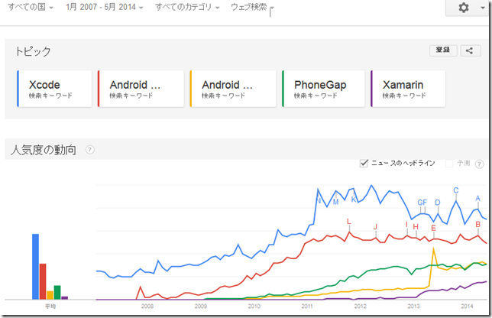Screen dimensions: 492x318
Task: Select the Xcode topic card
Action: click(54, 89)
